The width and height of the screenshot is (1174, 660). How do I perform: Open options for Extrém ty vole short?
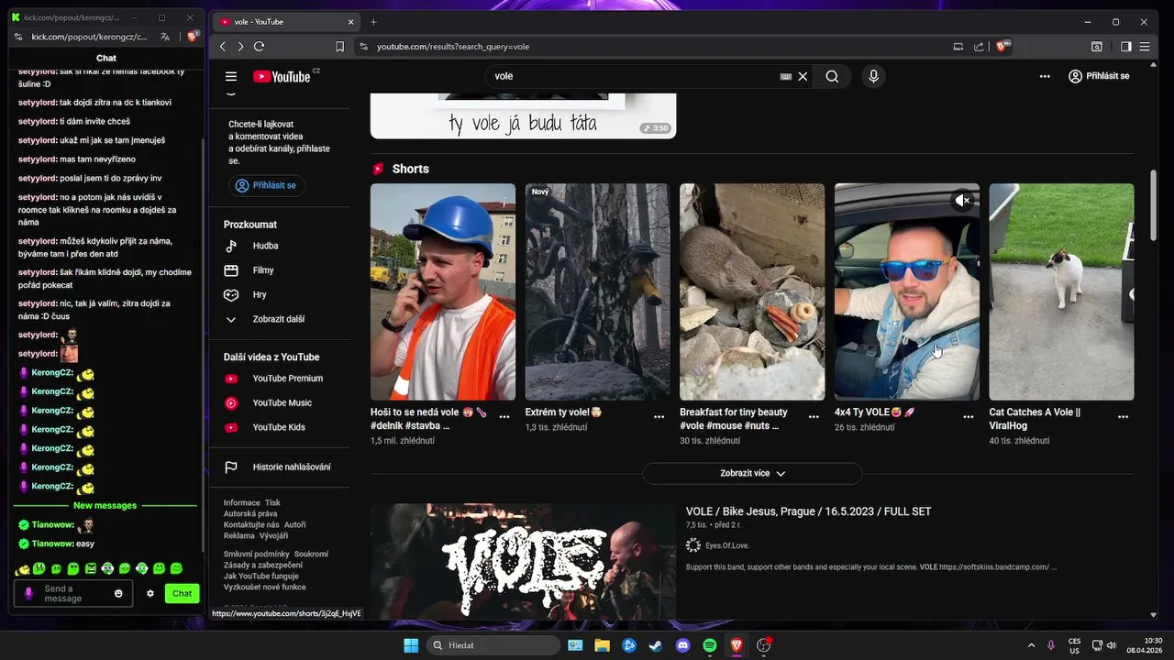tap(659, 417)
